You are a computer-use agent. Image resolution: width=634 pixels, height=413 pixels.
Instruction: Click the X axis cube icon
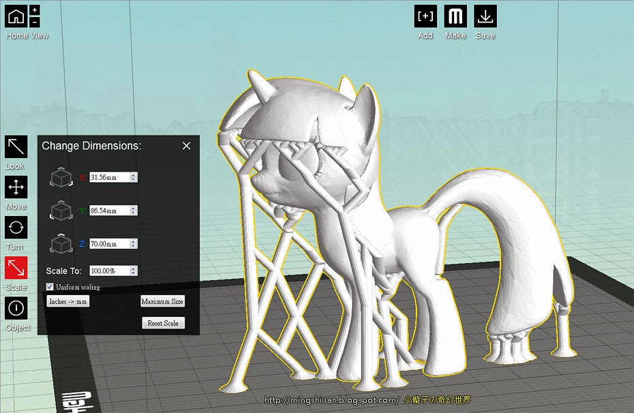point(61,177)
